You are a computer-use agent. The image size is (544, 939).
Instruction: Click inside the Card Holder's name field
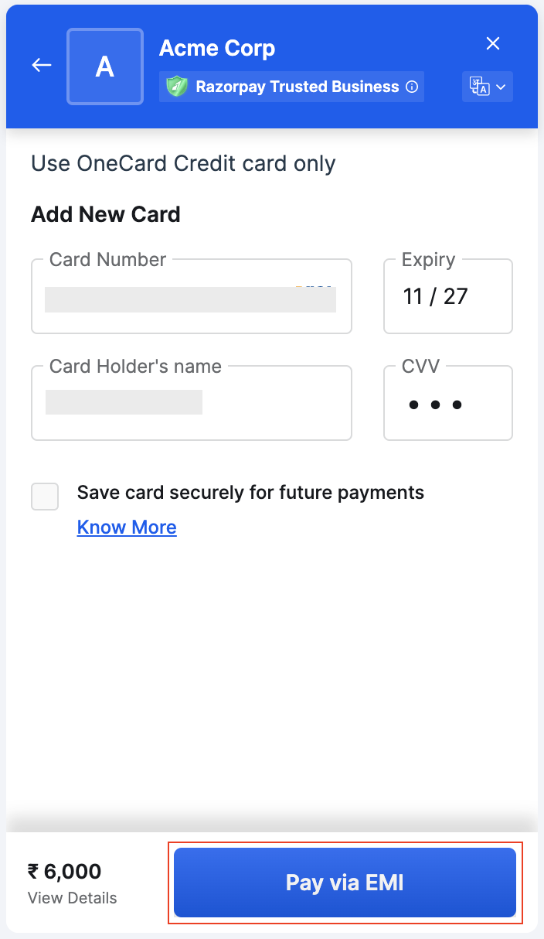pyautogui.click(x=192, y=403)
